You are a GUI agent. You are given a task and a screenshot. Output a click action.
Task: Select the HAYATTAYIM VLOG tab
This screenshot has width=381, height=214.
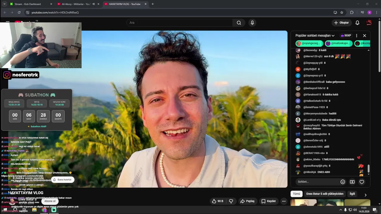click(125, 4)
